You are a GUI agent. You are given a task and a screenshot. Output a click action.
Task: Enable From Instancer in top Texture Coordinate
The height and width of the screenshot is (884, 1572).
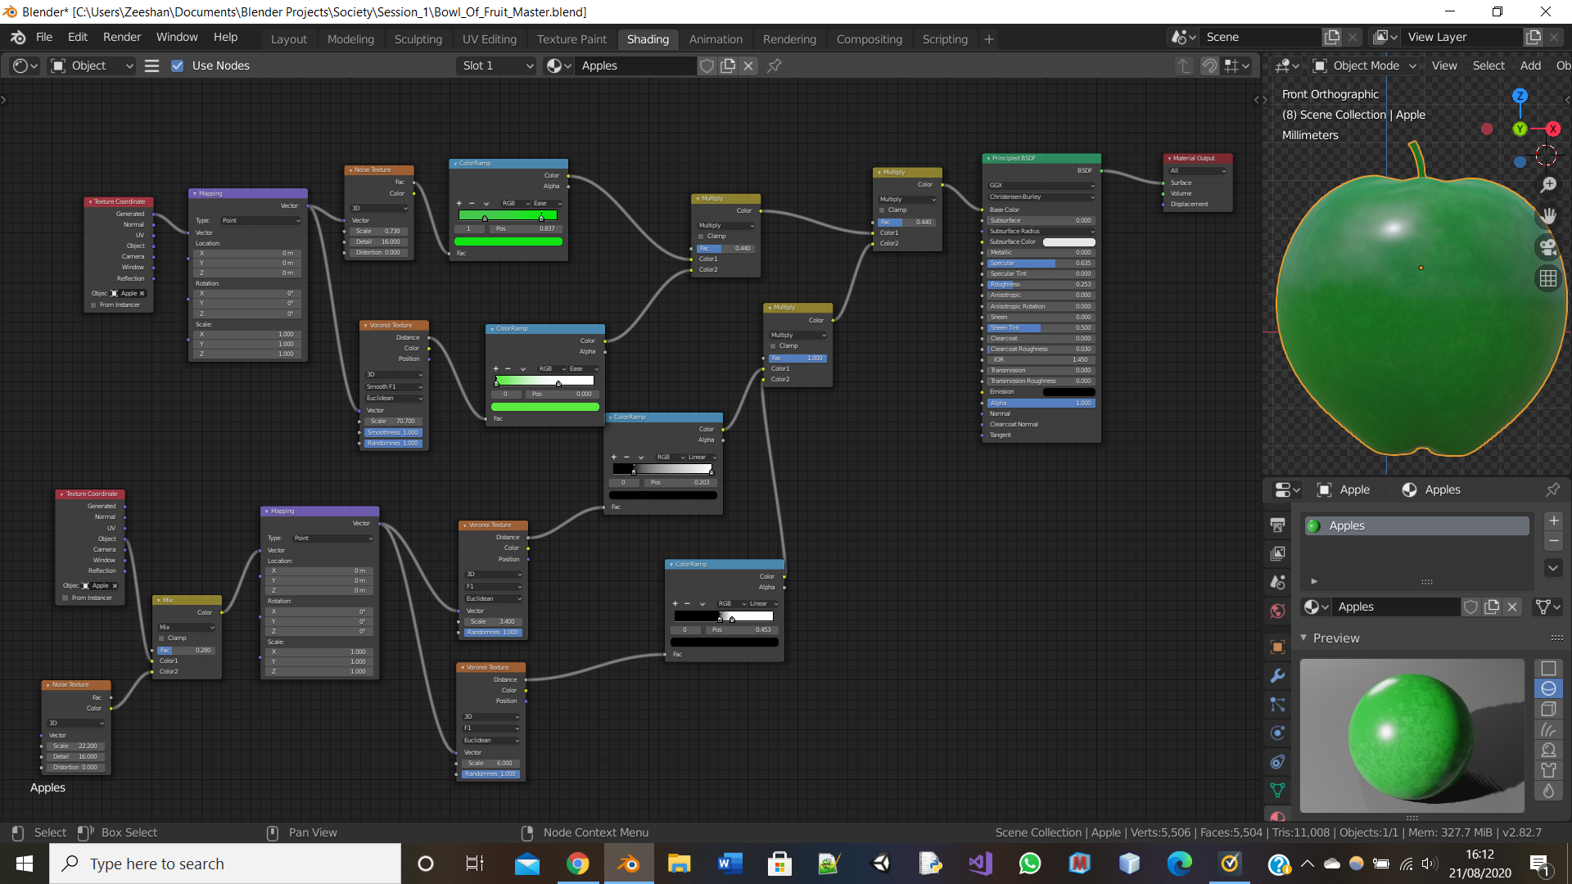tap(93, 304)
